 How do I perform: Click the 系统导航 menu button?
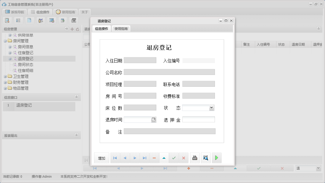(14, 12)
